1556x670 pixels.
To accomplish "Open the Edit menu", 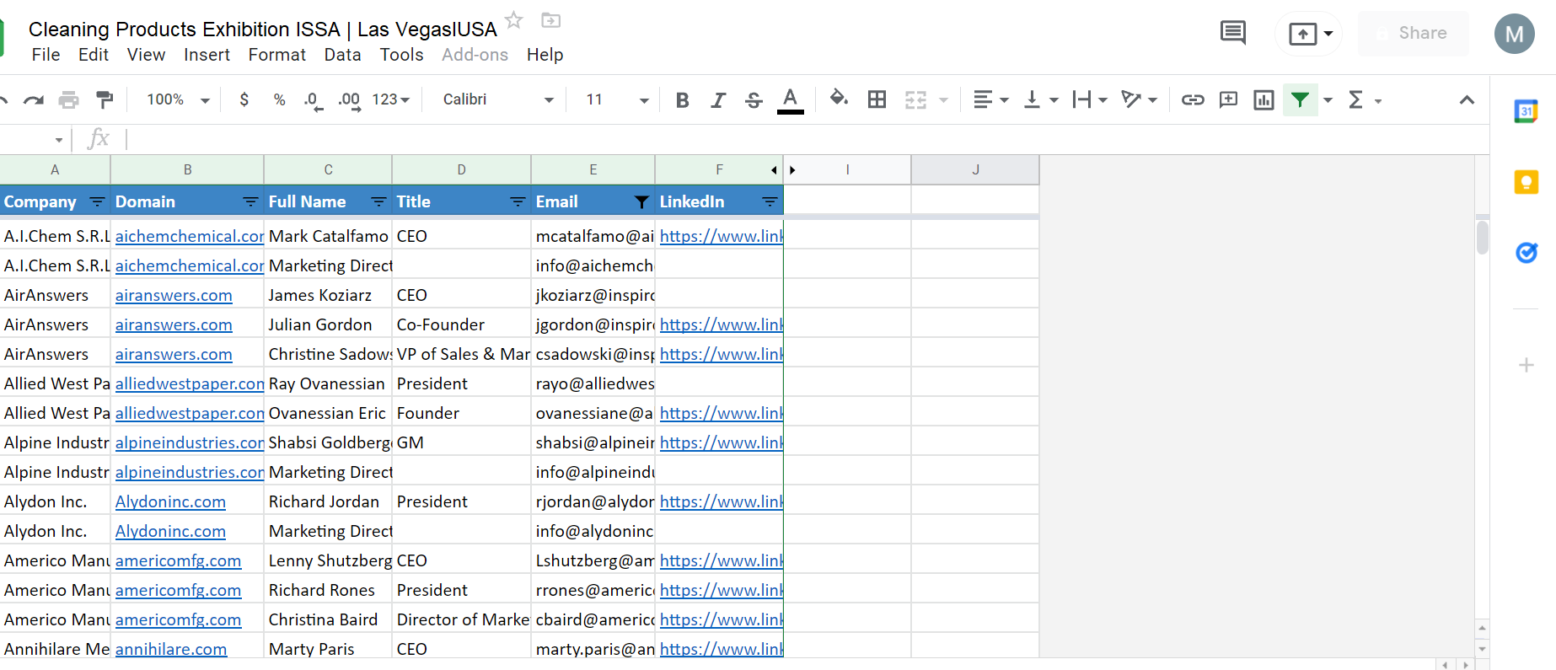I will pyautogui.click(x=94, y=55).
